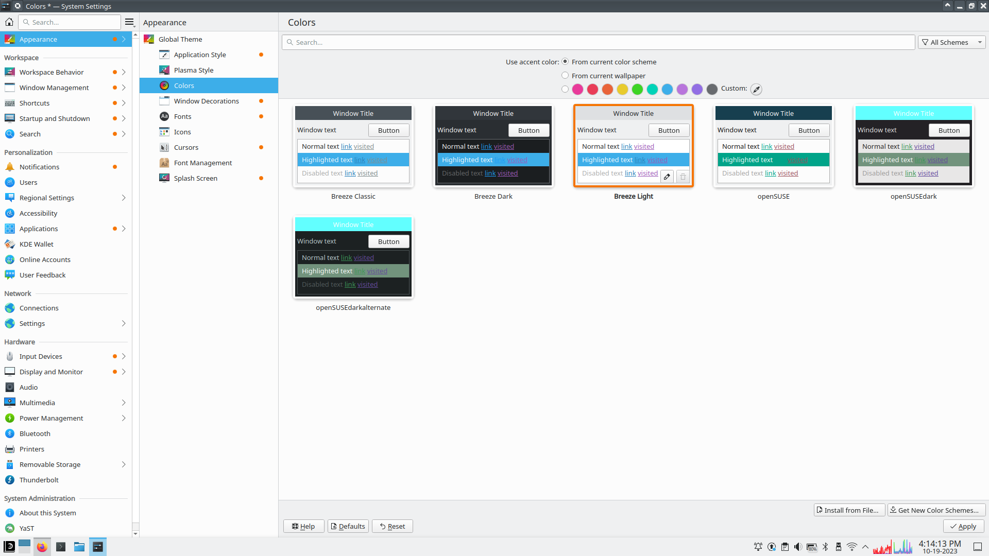The height and width of the screenshot is (556, 989).
Task: Click the home icon in sidebar
Action: 9,22
